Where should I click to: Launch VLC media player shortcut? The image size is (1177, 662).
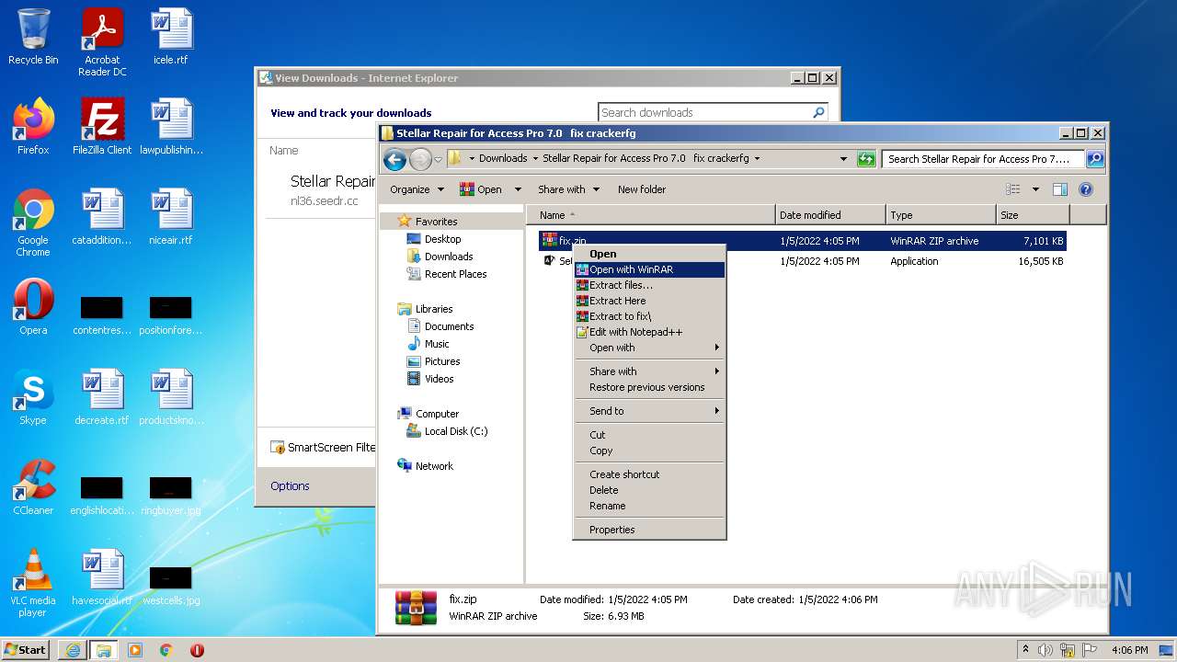33,583
